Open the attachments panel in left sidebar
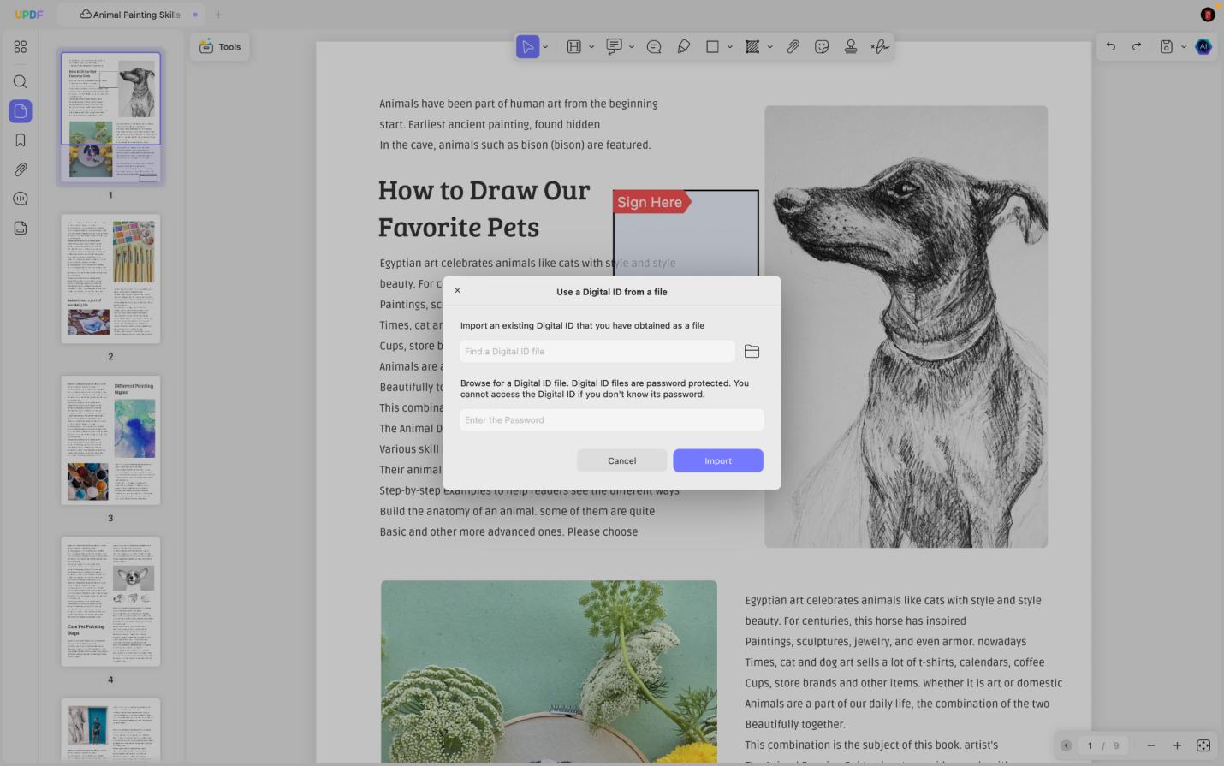This screenshot has height=766, width=1224. (21, 169)
